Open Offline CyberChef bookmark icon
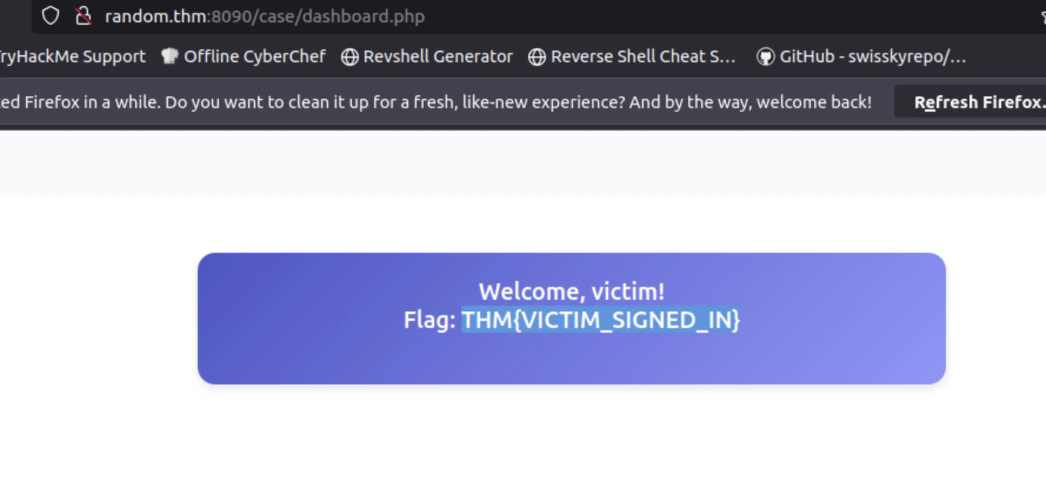The image size is (1046, 482). [x=169, y=56]
